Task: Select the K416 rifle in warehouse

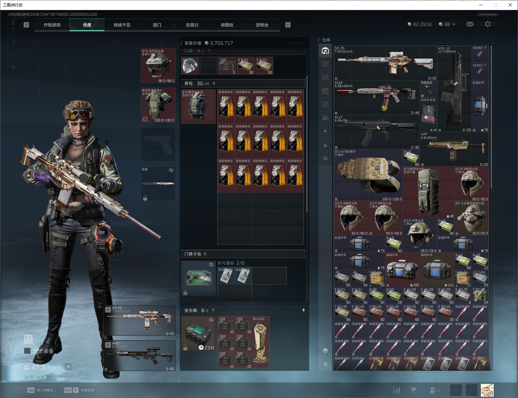Action: pyautogui.click(x=377, y=98)
